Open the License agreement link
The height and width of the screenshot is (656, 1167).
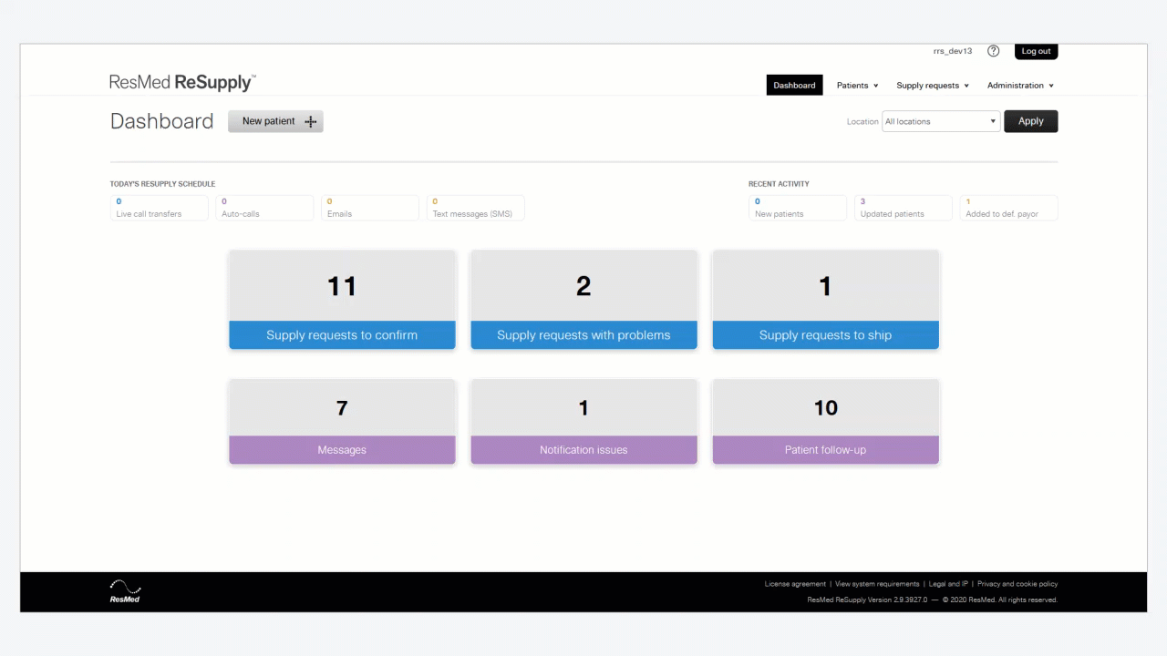pyautogui.click(x=794, y=584)
